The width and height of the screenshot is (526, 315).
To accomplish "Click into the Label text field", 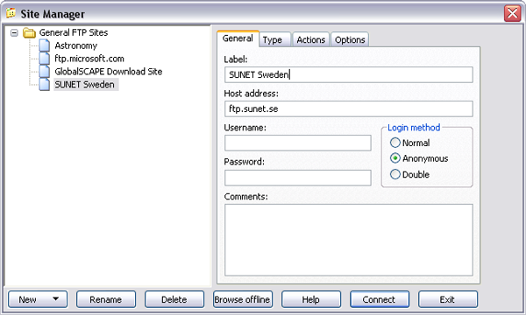I will click(x=349, y=74).
